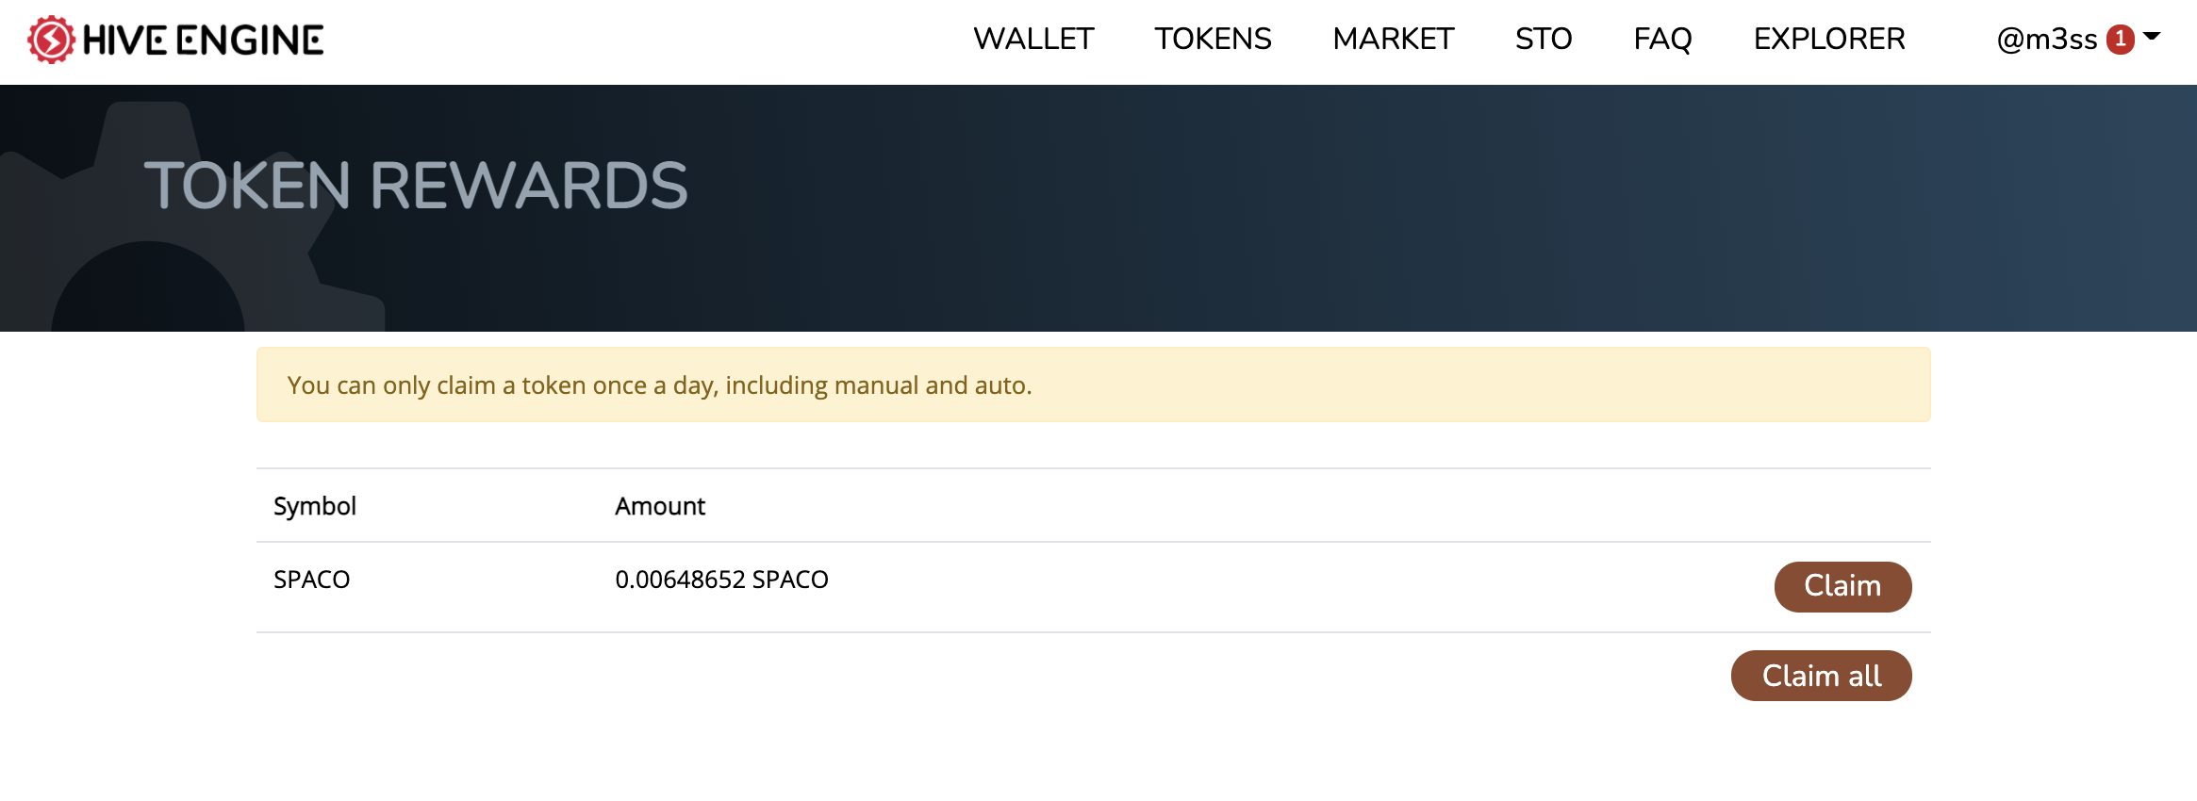This screenshot has height=801, width=2197.
Task: Select the 0.00648652 SPACO amount
Action: (721, 580)
